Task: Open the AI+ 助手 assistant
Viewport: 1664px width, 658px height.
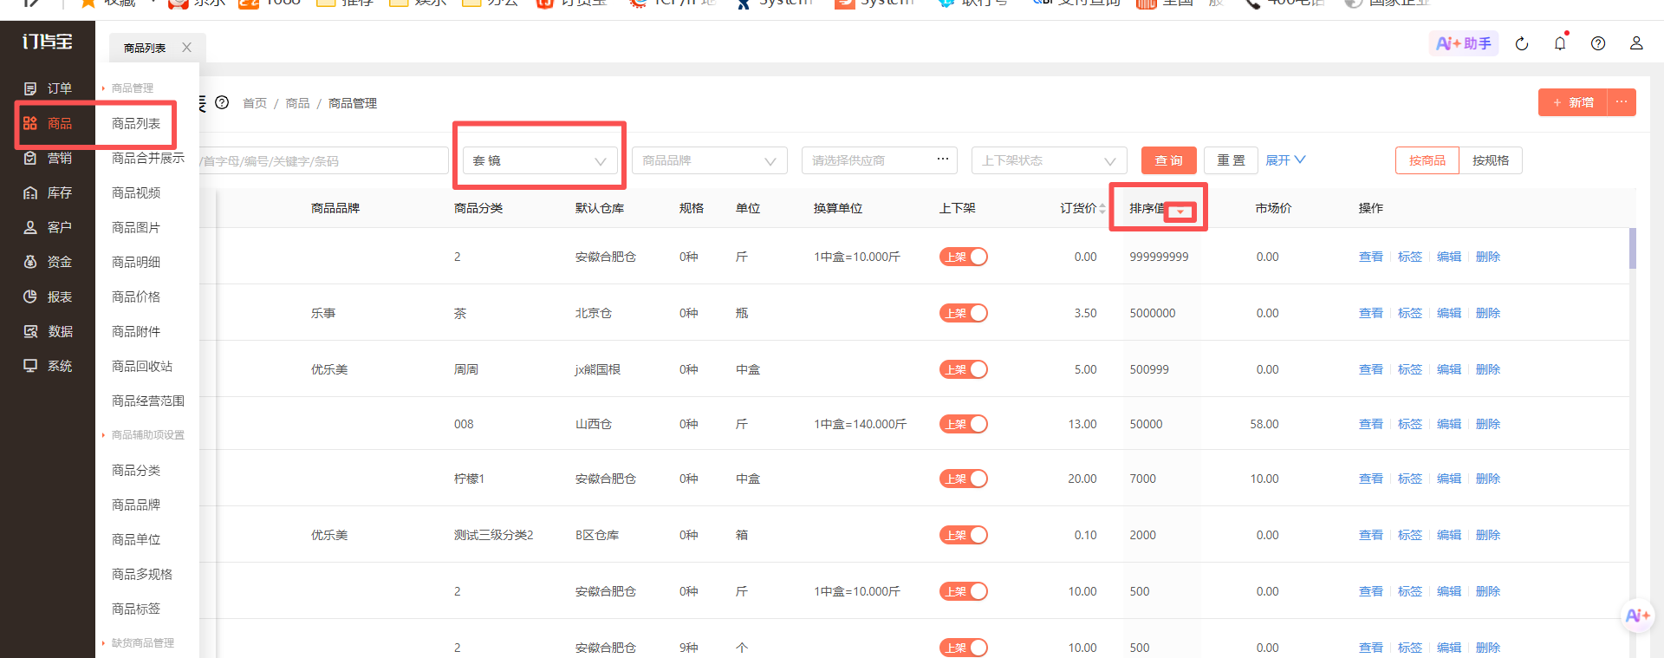Action: [x=1464, y=43]
